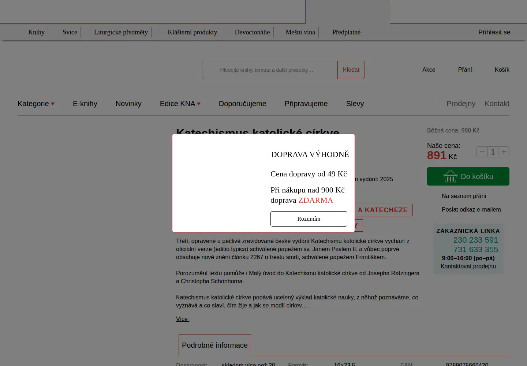
Task: Click the EAN value 9788075666420
Action: coord(467,364)
